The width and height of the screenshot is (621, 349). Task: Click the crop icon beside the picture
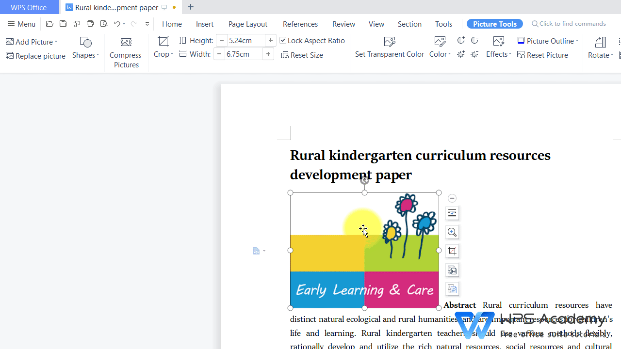click(452, 251)
